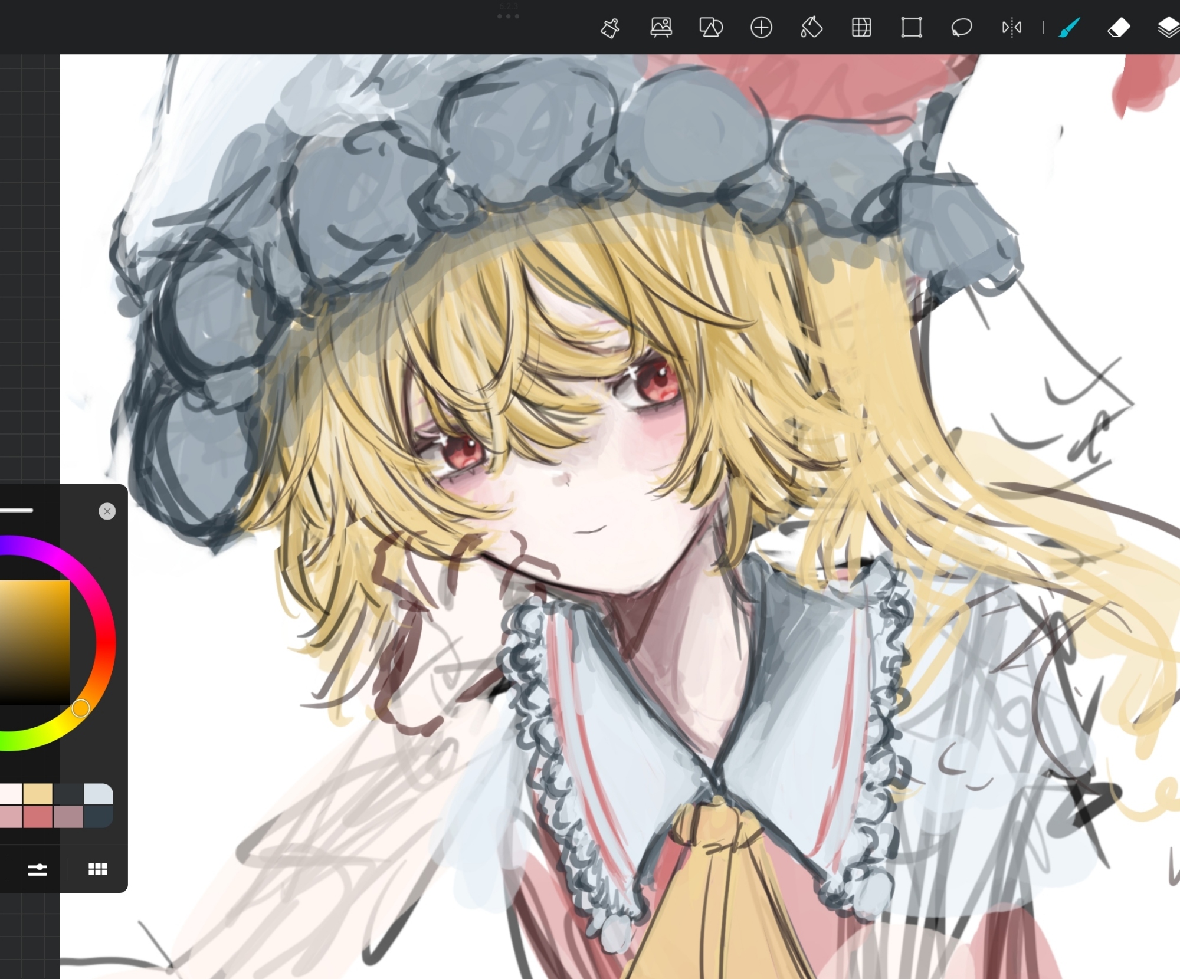
Task: Open the Shapes tool
Action: coord(710,28)
